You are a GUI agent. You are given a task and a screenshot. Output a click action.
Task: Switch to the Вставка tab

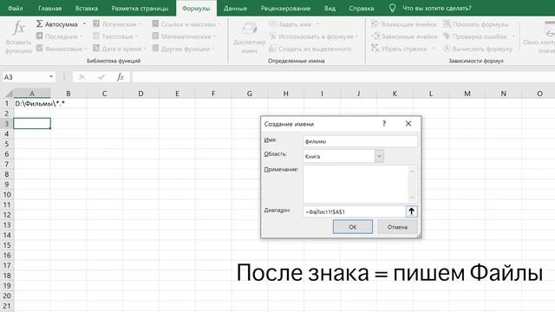click(x=87, y=8)
